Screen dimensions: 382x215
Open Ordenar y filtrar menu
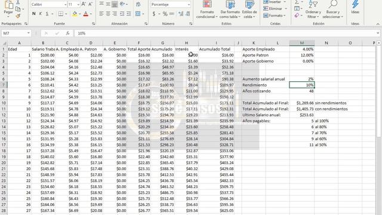[x=313, y=10]
